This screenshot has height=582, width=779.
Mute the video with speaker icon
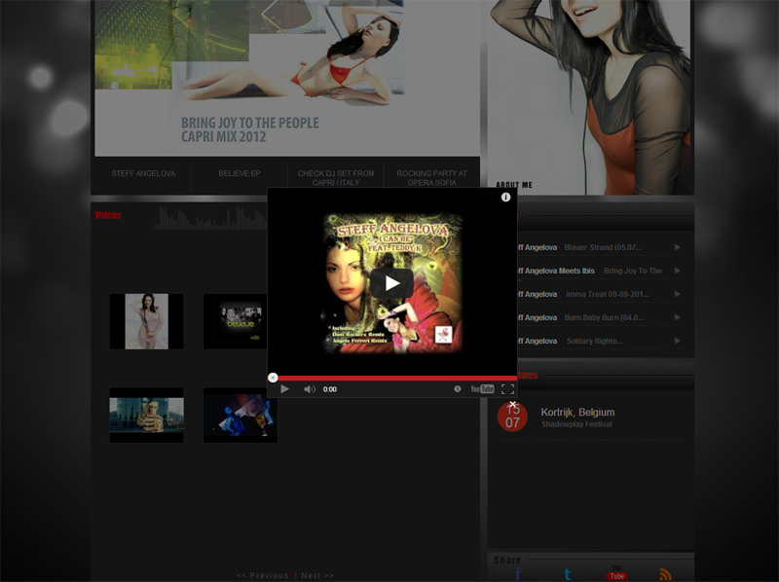pyautogui.click(x=309, y=389)
